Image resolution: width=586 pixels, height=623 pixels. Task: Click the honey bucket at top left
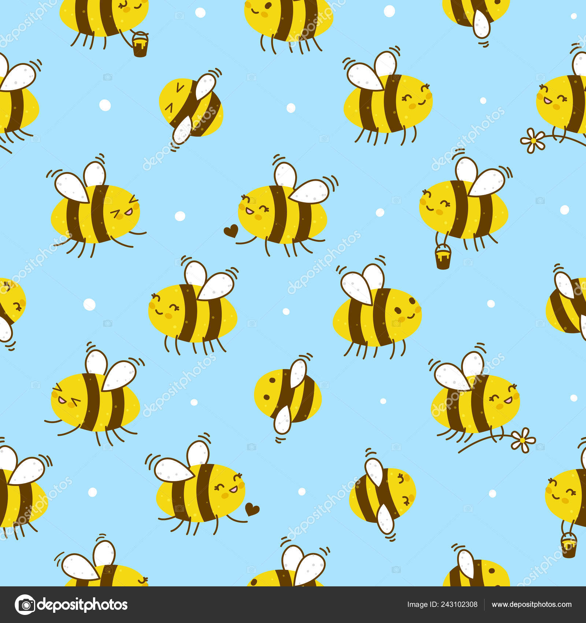pos(140,44)
